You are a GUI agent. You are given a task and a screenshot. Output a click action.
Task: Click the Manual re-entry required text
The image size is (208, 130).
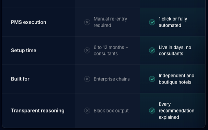tap(111, 22)
